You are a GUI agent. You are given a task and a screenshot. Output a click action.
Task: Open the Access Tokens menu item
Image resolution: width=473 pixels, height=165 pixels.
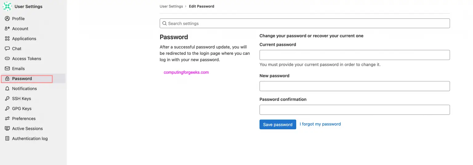click(26, 58)
